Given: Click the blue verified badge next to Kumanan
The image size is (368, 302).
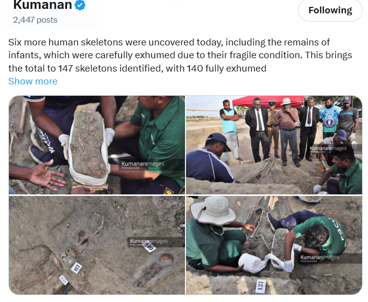Looking at the screenshot, I should 80,5.
